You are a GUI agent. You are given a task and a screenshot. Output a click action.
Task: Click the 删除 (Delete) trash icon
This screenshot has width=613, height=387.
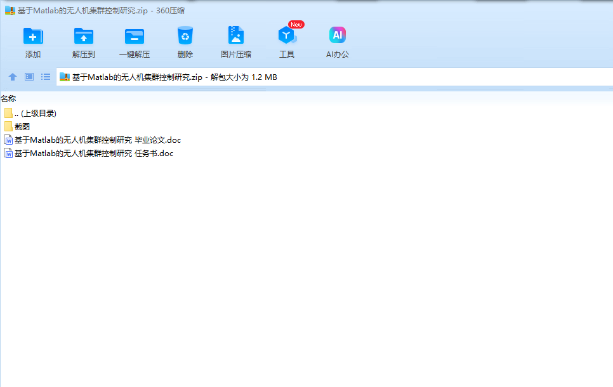(x=185, y=36)
